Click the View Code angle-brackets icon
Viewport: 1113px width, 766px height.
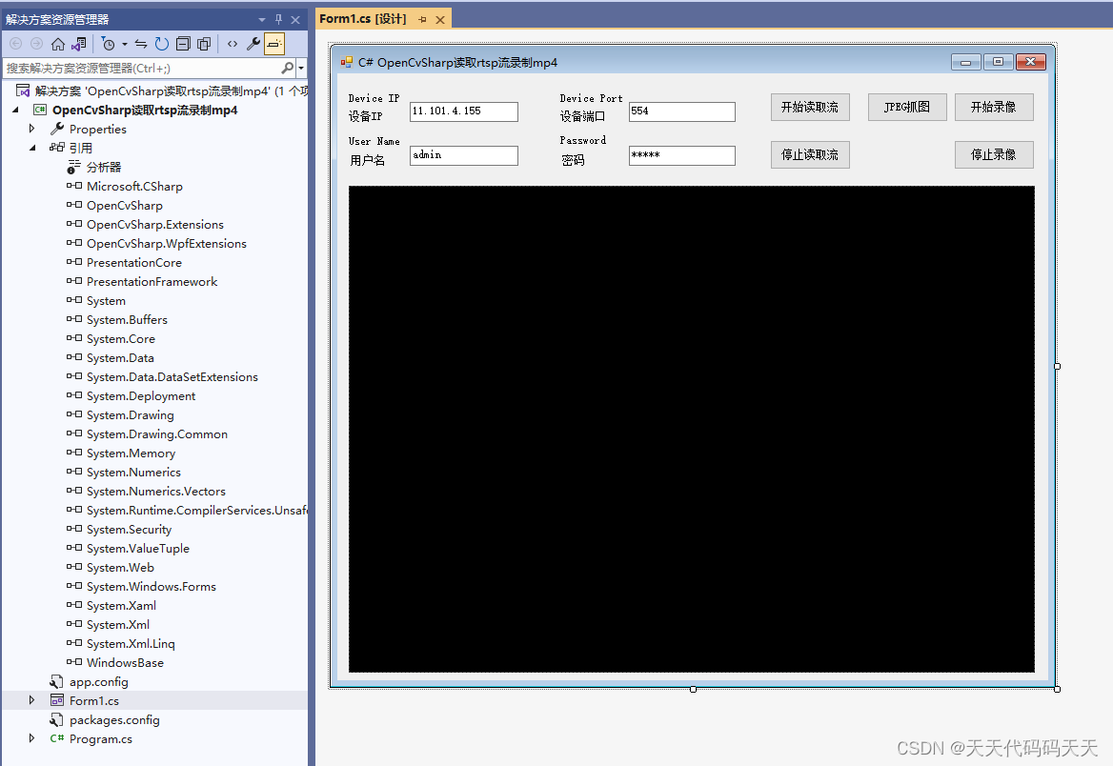[233, 44]
